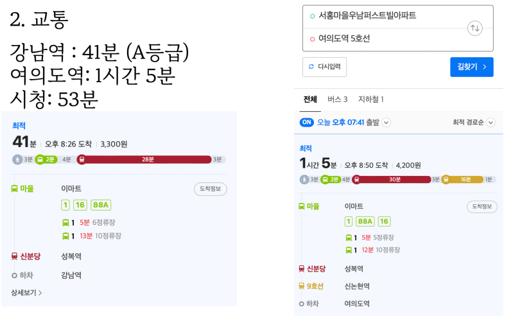This screenshot has height=316, width=506.
Task: Select red destination marker for 여의도역 5호선
Action: (x=312, y=39)
